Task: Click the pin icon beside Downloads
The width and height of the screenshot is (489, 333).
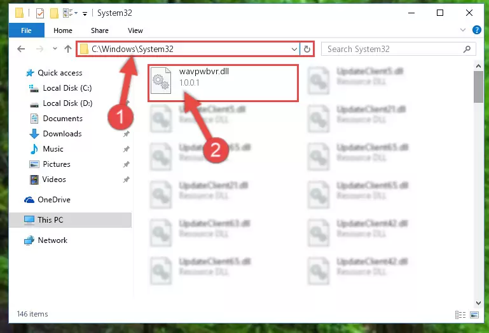Action: coord(126,134)
